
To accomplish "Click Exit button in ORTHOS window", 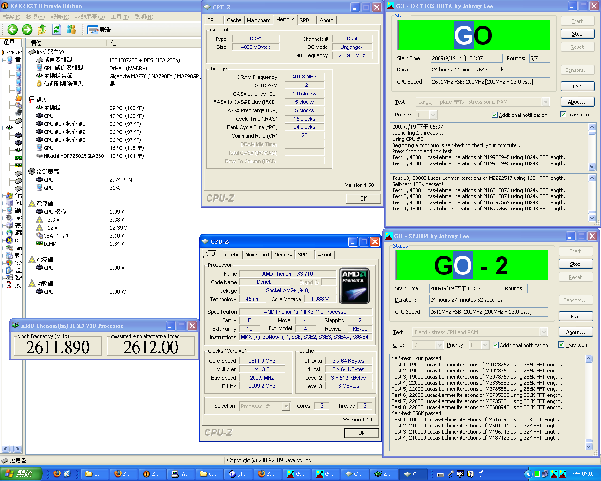I will click(578, 86).
